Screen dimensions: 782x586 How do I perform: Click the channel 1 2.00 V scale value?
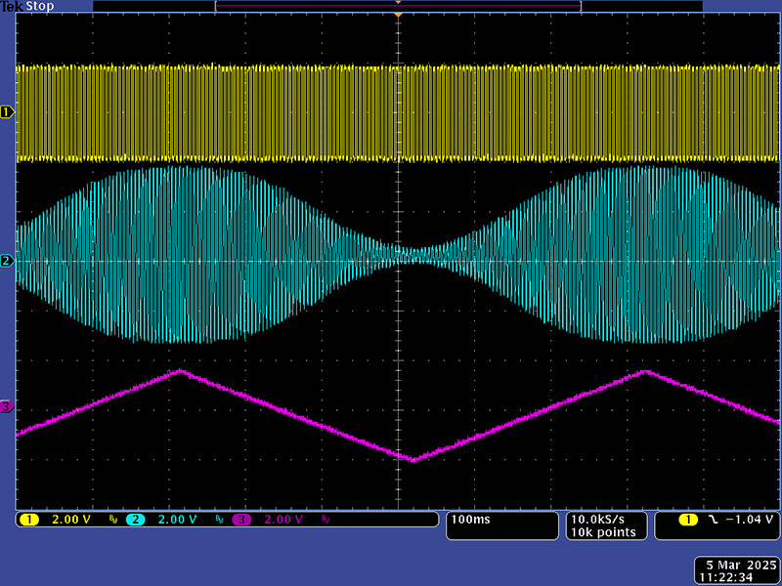[x=70, y=520]
